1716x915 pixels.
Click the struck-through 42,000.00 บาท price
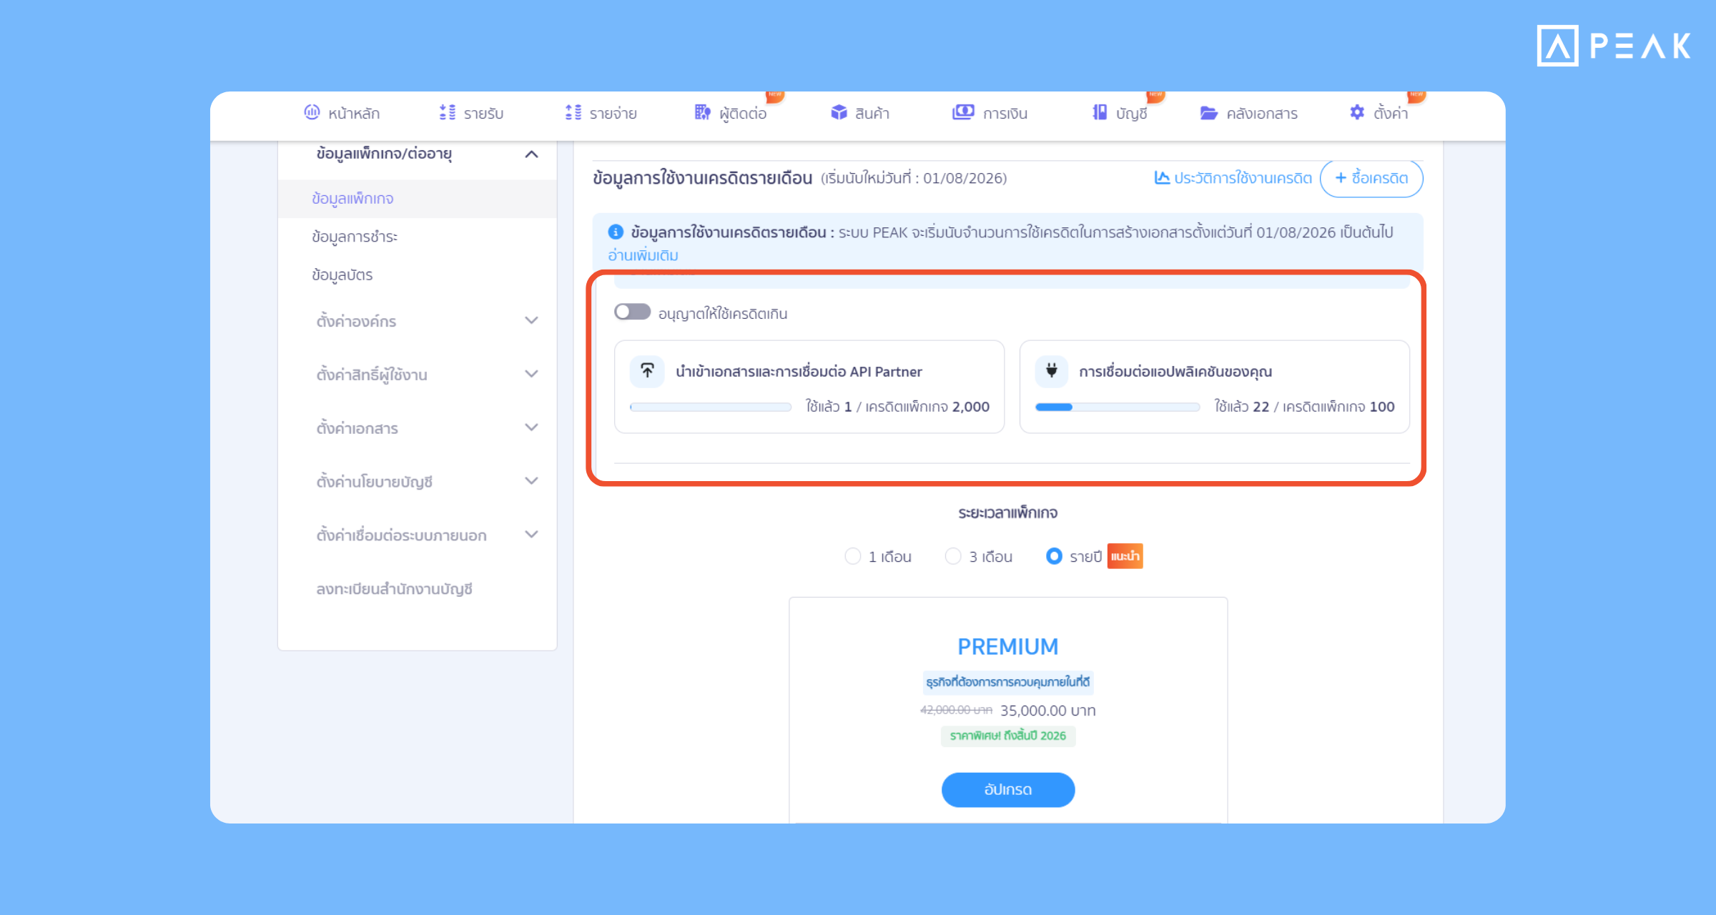[956, 710]
